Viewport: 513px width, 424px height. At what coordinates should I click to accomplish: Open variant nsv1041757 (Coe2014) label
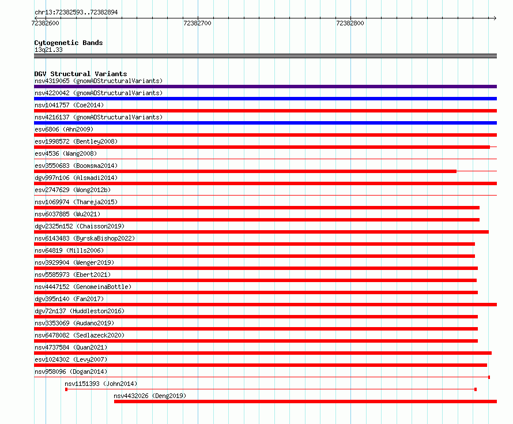(69, 105)
